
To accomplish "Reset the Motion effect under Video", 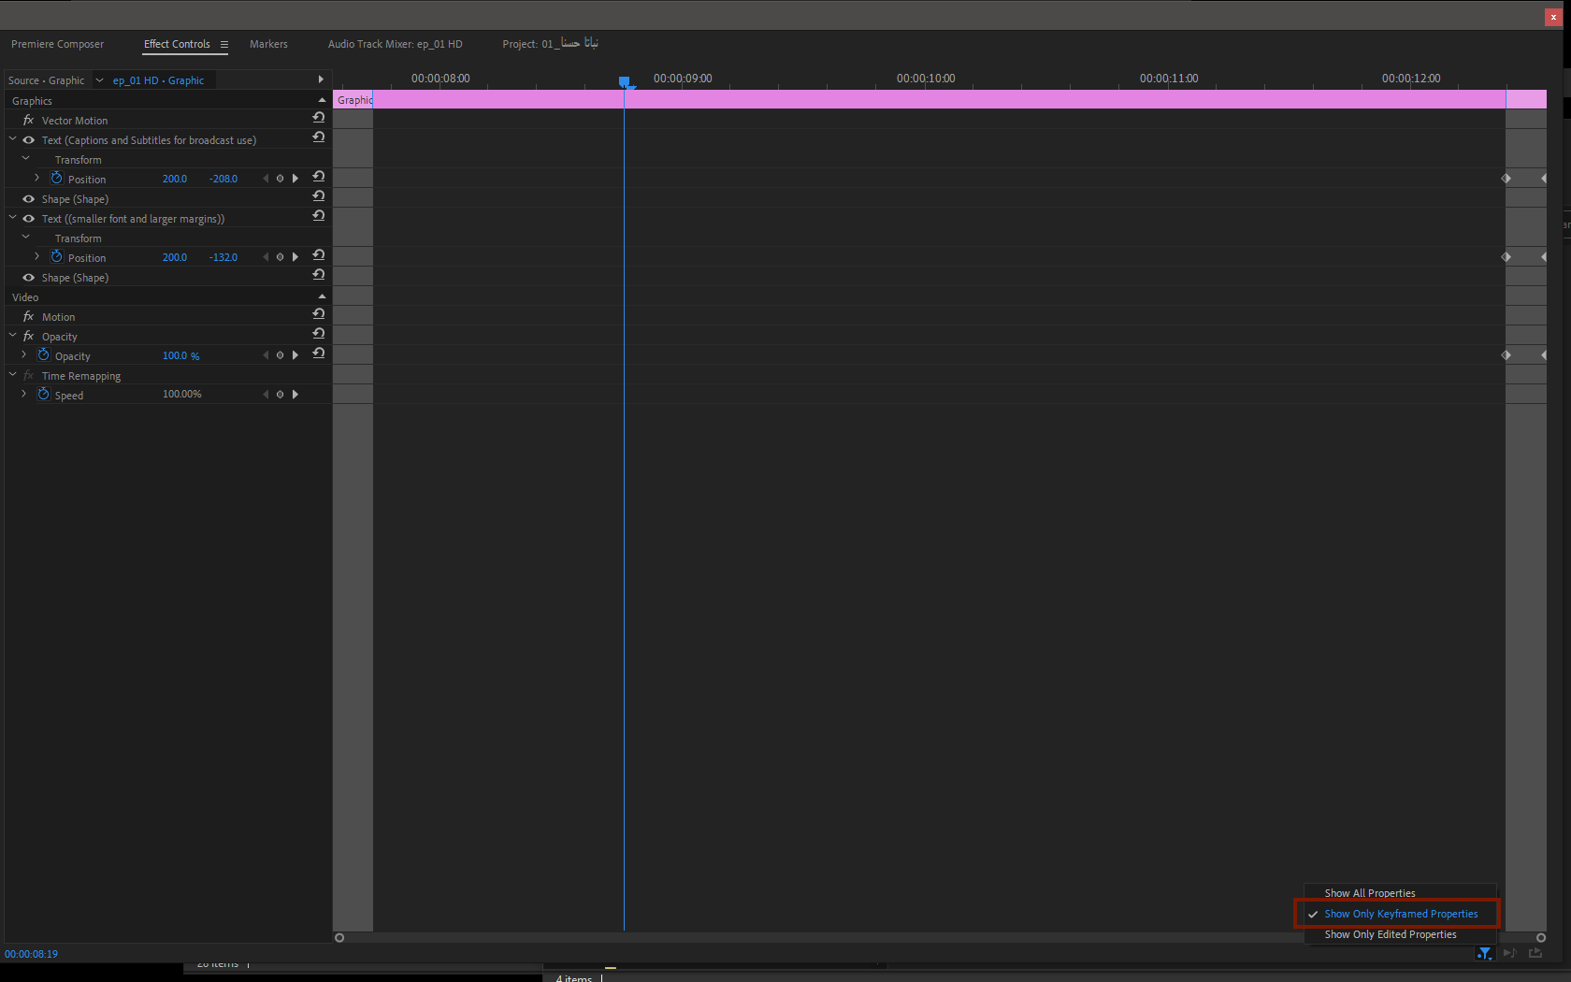I will (x=318, y=313).
